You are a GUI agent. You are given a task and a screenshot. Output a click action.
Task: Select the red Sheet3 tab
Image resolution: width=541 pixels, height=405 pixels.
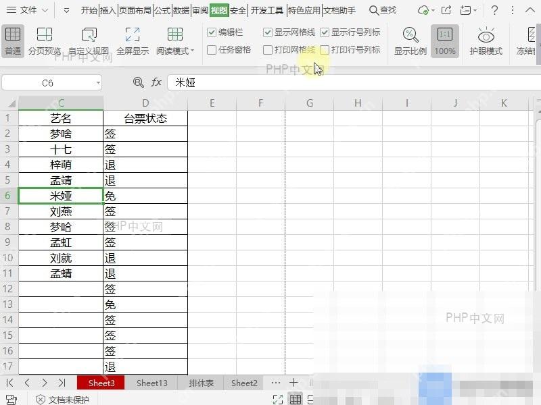point(101,383)
